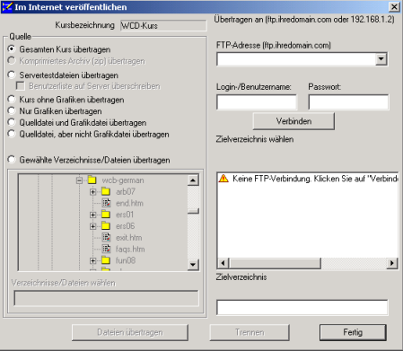This screenshot has height=351, width=403.
Task: Click the ers06 folder icon
Action: [x=106, y=225]
